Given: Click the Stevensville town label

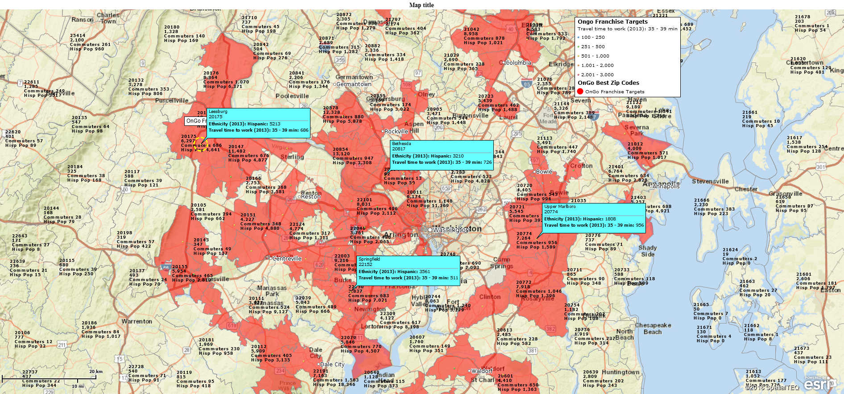Looking at the screenshot, I should [x=710, y=182].
